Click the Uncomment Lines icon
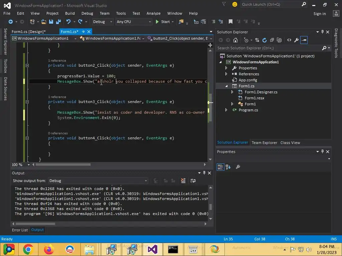 221,22
